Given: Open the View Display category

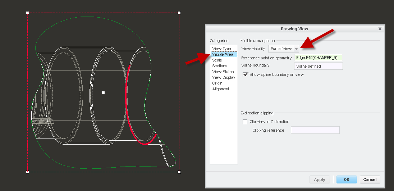Looking at the screenshot, I should click(224, 77).
